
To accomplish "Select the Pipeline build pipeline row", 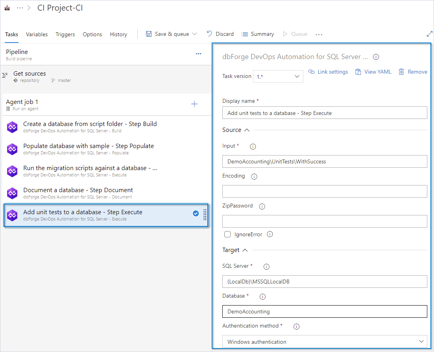I will click(106, 55).
